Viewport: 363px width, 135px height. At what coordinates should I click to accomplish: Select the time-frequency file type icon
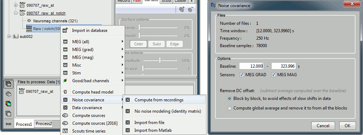8,103
